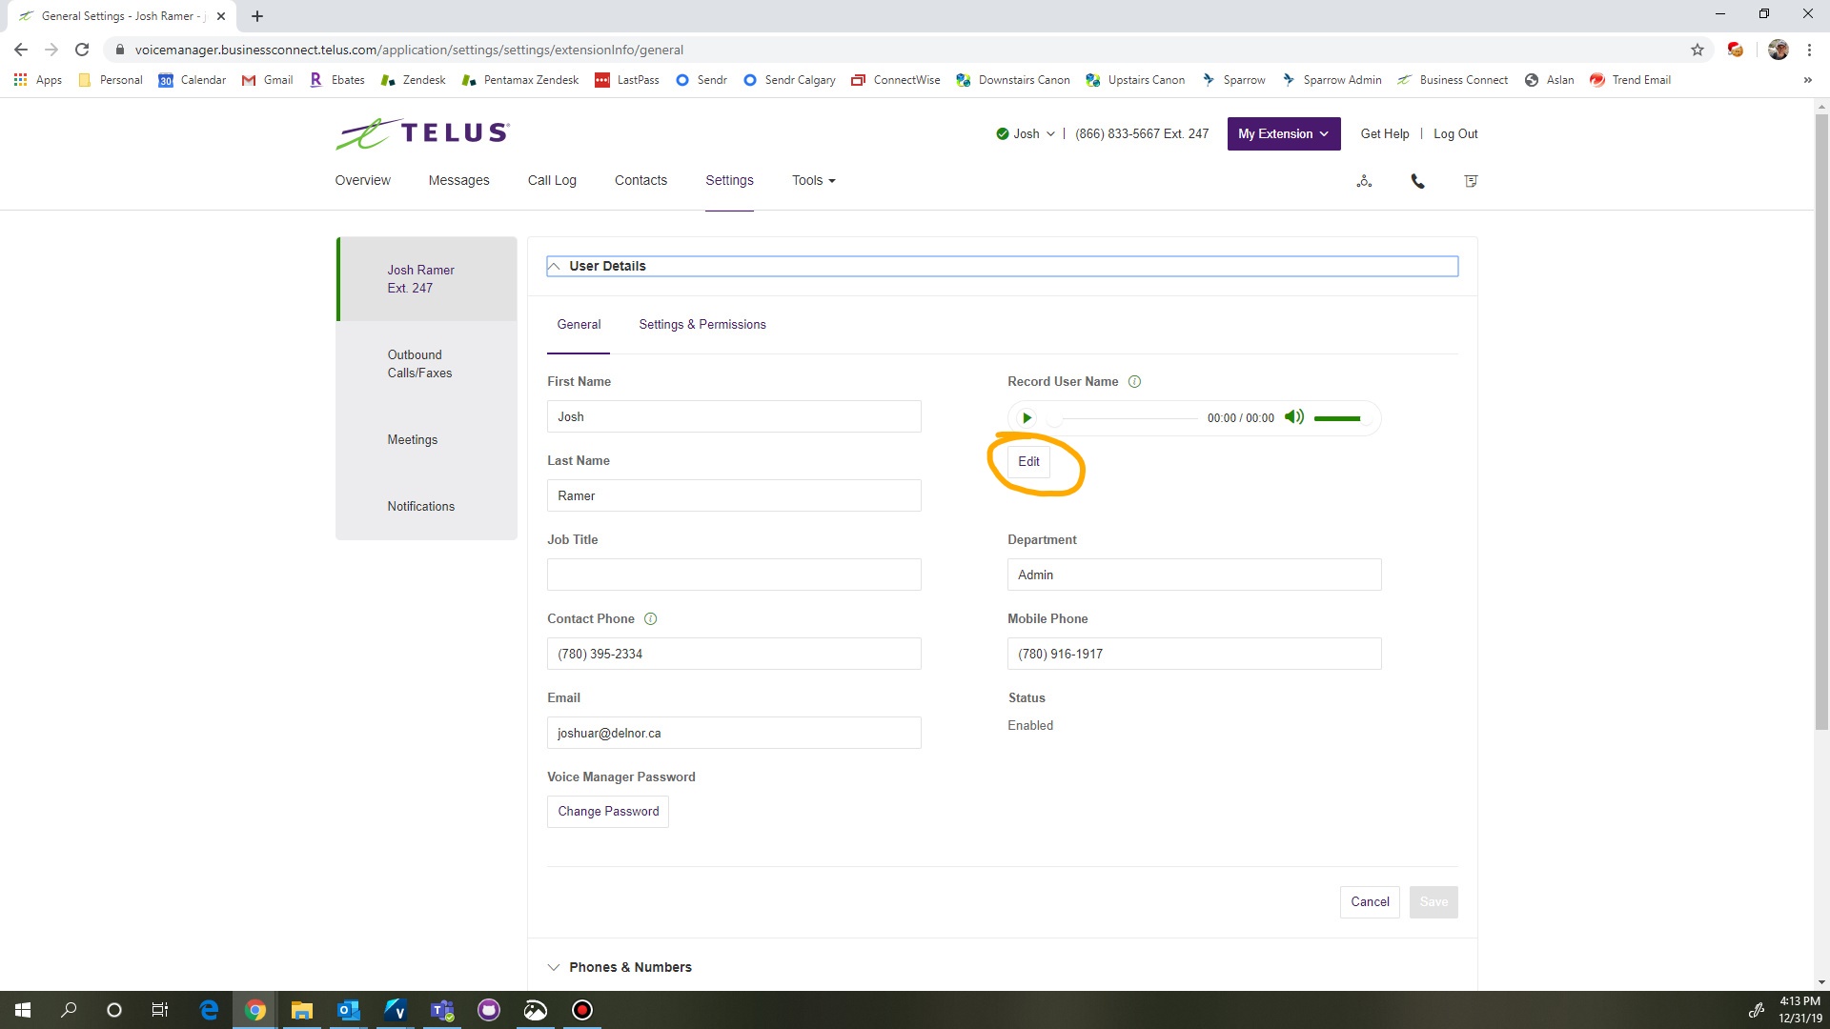
Task: Click the Teams icon in the taskbar
Action: click(x=441, y=1009)
